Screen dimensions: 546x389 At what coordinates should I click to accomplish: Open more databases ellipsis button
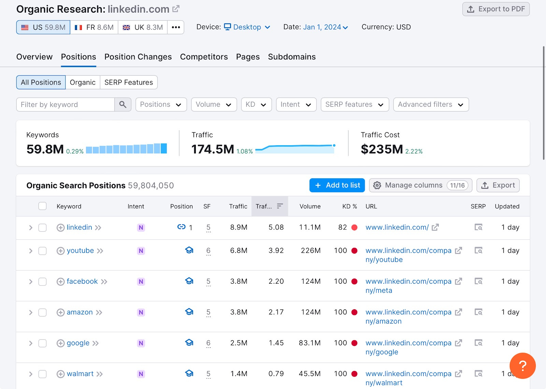coord(176,27)
